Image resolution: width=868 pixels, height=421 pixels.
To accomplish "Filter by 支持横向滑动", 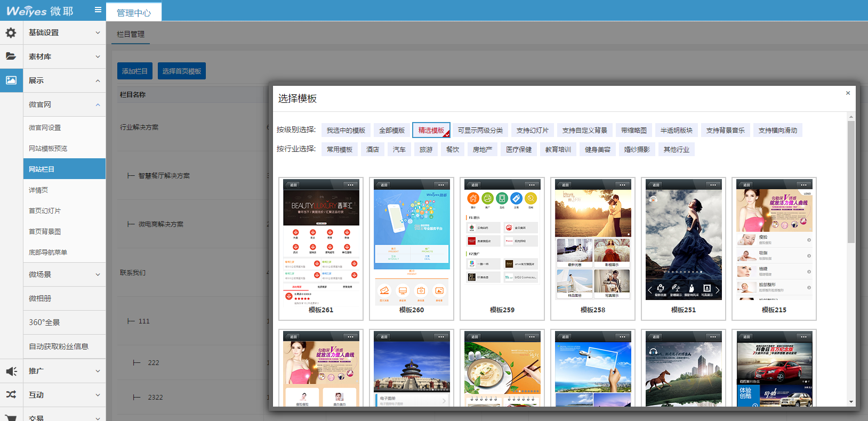I will tap(778, 130).
